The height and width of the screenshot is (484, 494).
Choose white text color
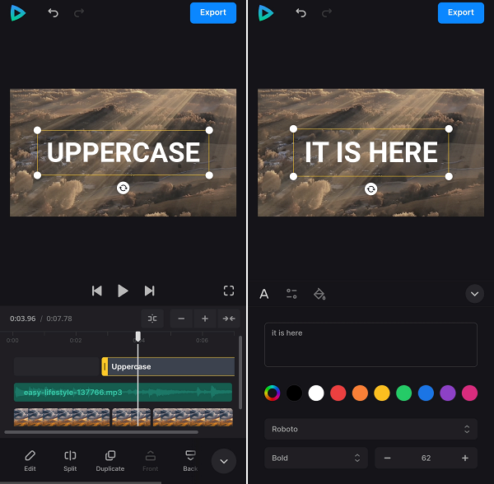(316, 393)
